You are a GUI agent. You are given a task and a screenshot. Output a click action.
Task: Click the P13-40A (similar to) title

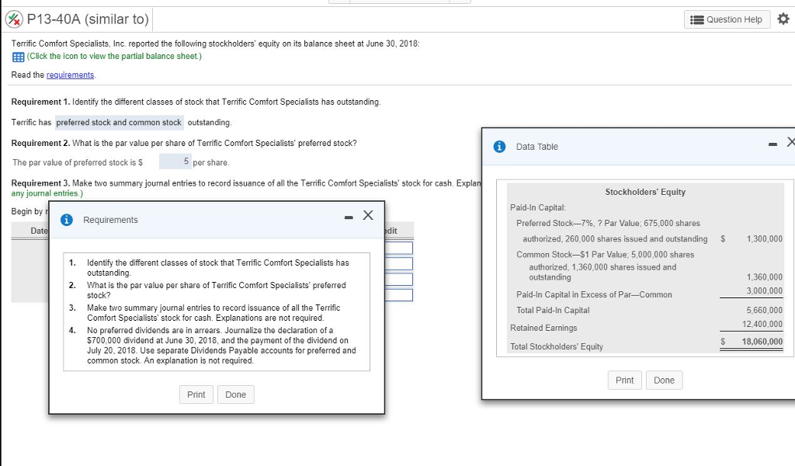[x=88, y=19]
